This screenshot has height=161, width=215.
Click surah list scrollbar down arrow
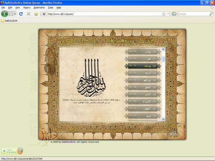point(163,119)
